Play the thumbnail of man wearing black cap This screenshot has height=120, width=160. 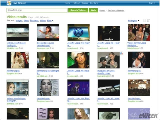pos(108,60)
